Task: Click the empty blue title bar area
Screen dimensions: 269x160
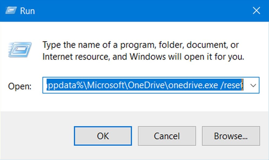Action: coord(135,11)
